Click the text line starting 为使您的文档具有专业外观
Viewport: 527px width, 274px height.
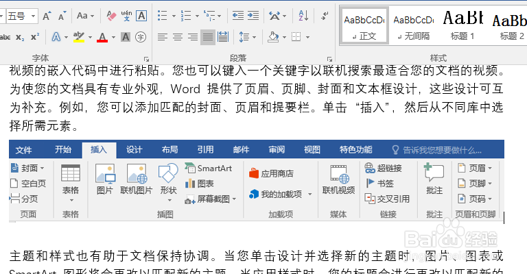point(256,89)
